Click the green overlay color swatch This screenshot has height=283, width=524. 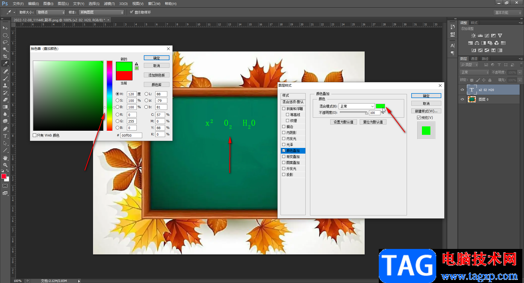click(x=380, y=106)
